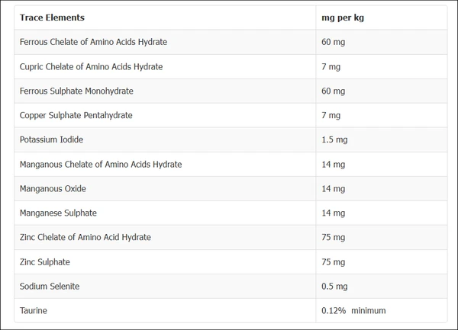
Task: Click the 7 mg Copper Sulphate Pentahydrate value
Action: coord(331,115)
